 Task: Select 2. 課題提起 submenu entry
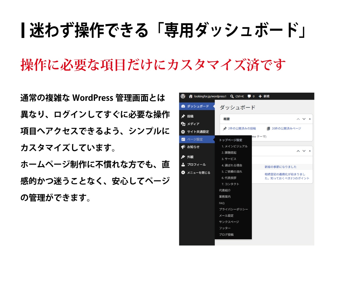tap(229, 153)
